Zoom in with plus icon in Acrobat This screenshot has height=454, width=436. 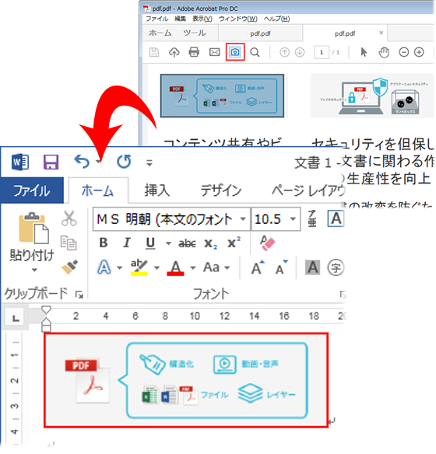(x=419, y=52)
